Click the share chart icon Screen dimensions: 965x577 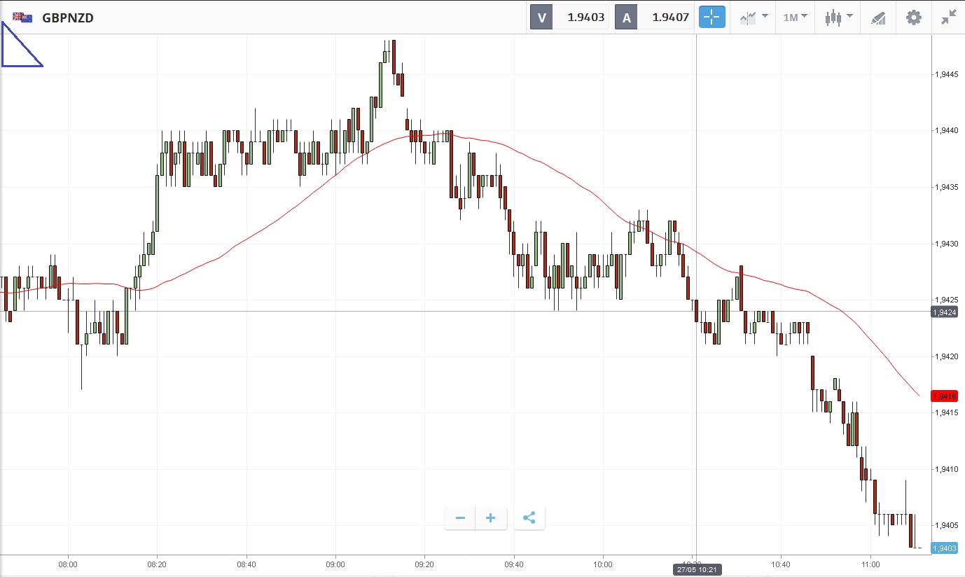(x=529, y=518)
